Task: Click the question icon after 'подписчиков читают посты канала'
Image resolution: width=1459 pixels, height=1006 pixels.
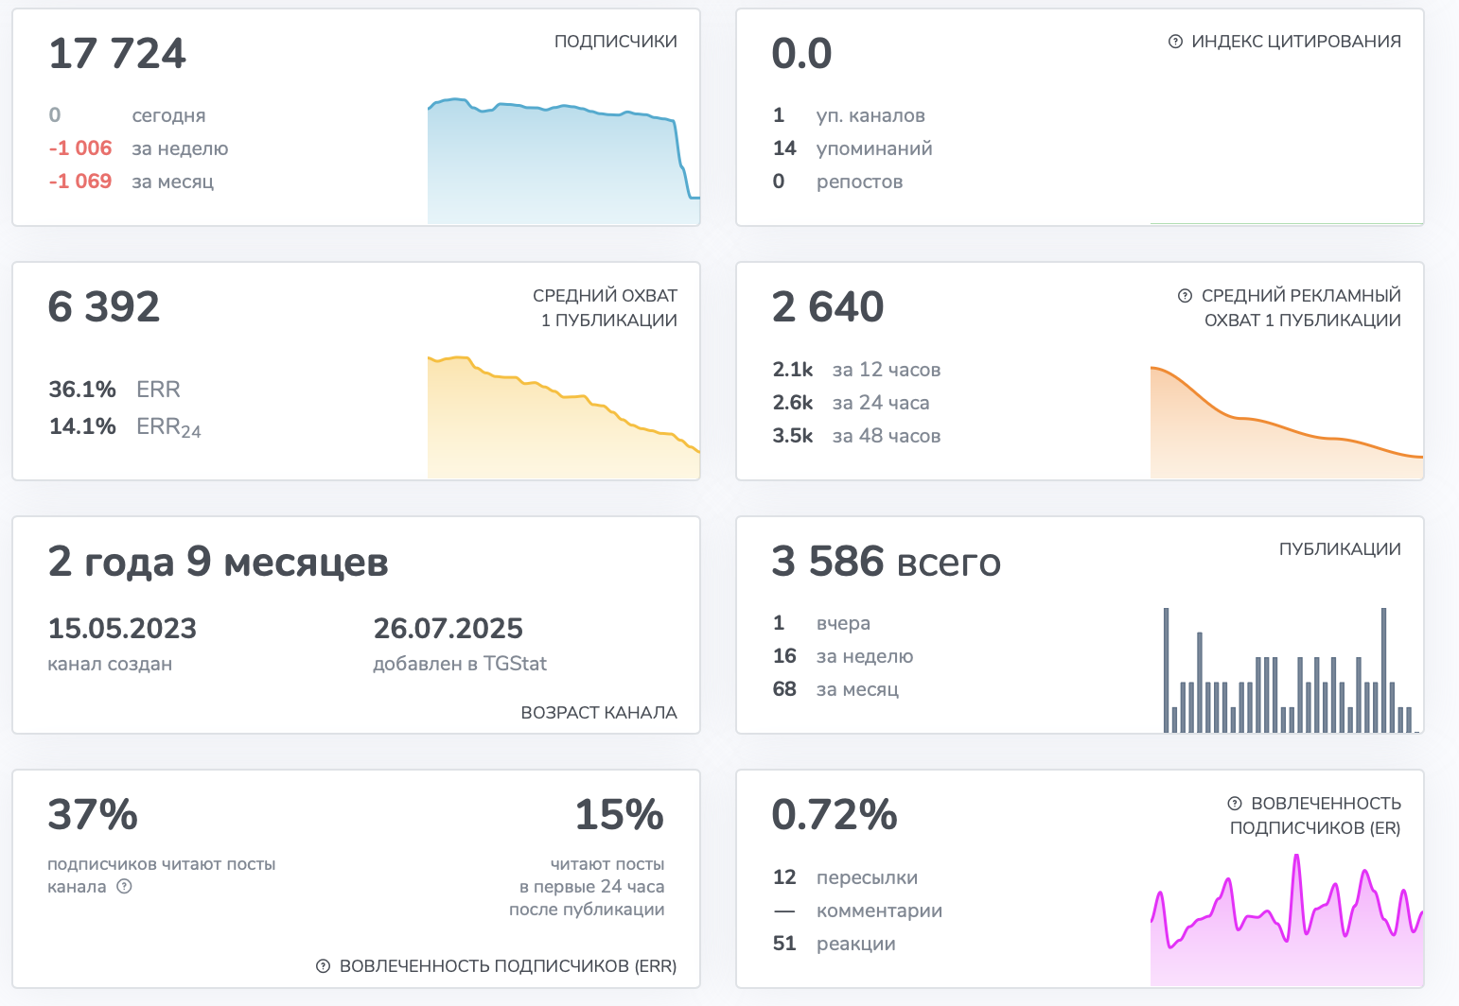Action: coord(124,887)
